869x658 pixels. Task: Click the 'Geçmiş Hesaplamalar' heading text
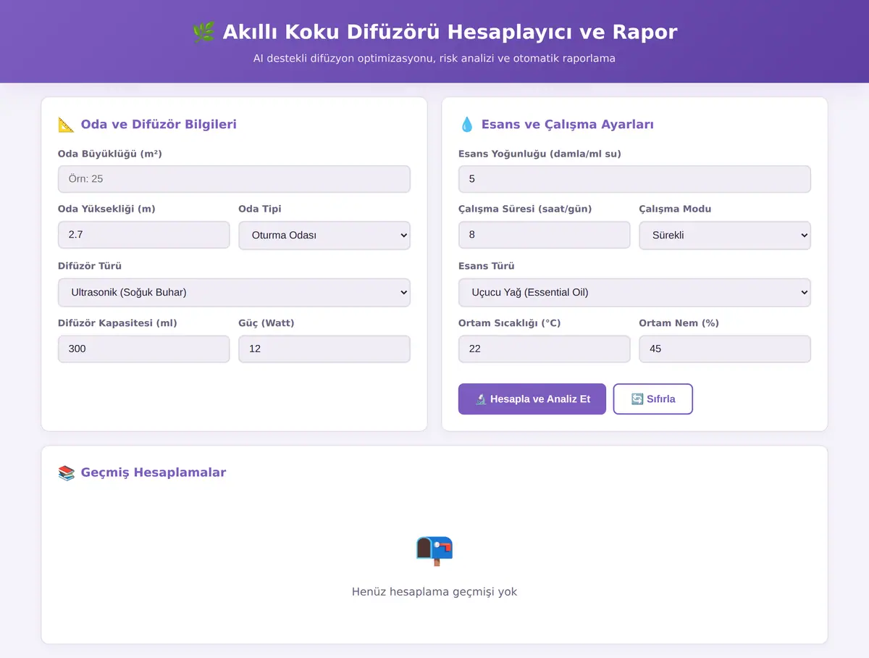tap(154, 472)
